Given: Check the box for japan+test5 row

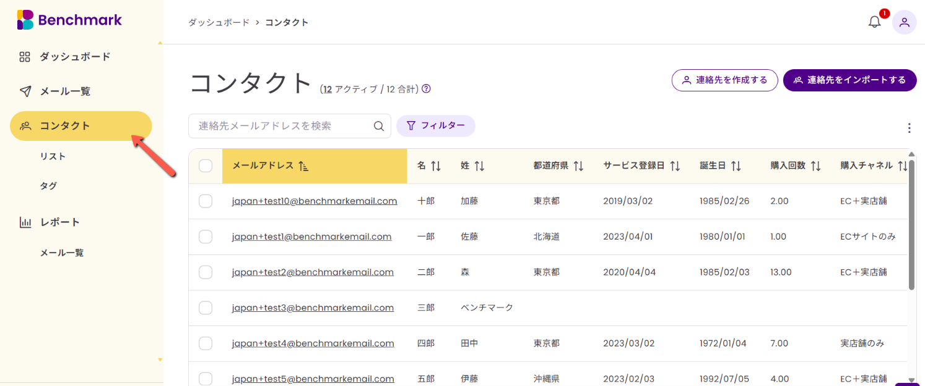Looking at the screenshot, I should [206, 379].
